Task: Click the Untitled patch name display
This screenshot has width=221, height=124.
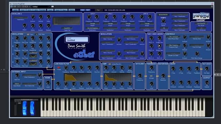Action: click(x=77, y=39)
